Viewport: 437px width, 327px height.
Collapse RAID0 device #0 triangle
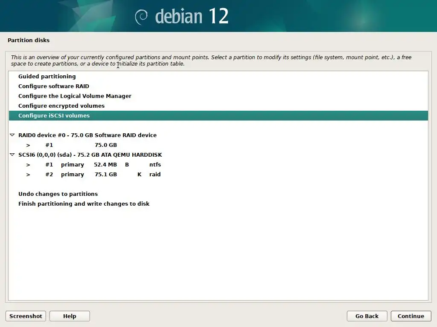point(12,135)
